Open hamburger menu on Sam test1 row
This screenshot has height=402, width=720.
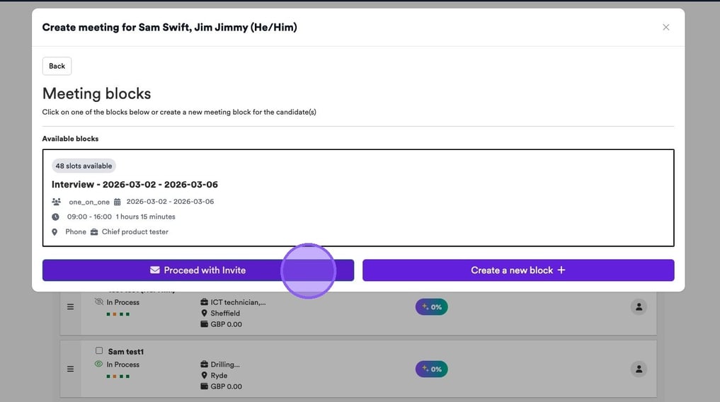[x=70, y=369]
